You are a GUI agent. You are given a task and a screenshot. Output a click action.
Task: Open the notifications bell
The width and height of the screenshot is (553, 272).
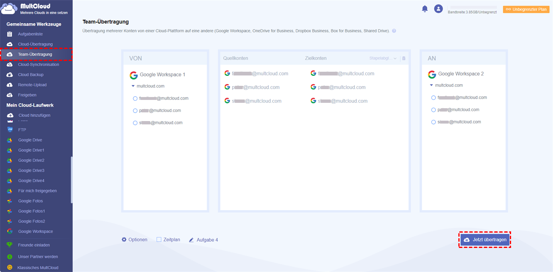point(425,9)
